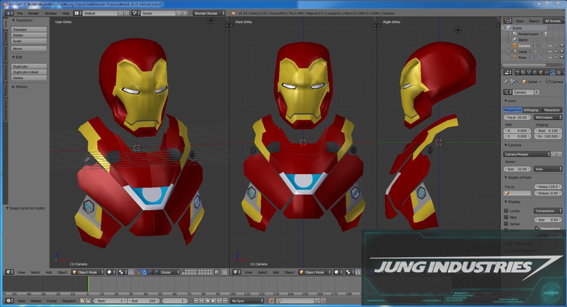Open the timeline Marker menu
The width and height of the screenshot is (567, 307).
pyautogui.click(x=36, y=301)
